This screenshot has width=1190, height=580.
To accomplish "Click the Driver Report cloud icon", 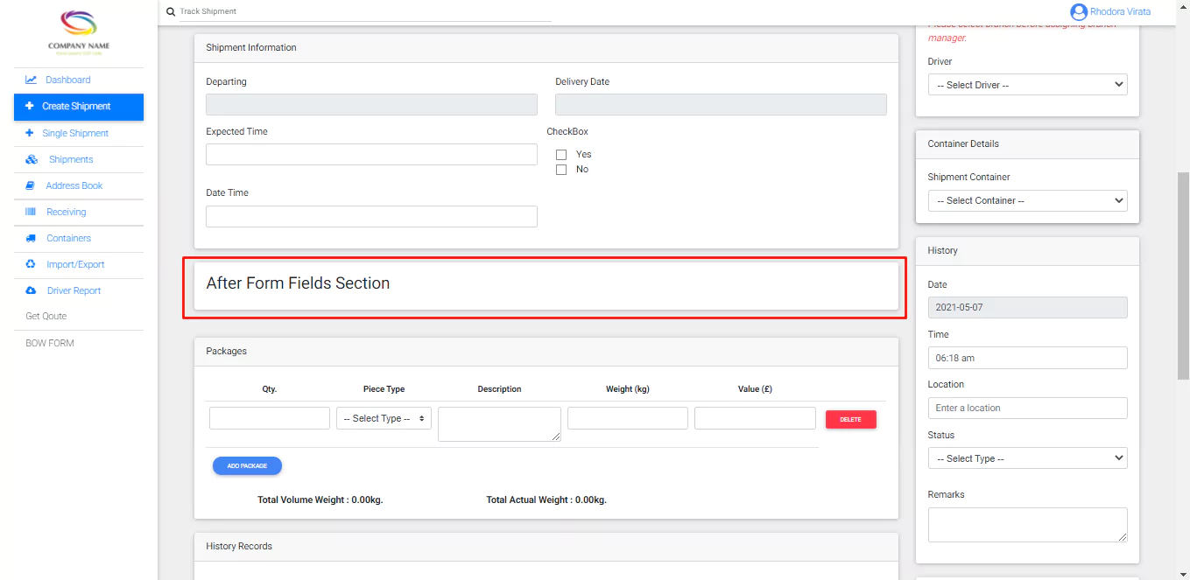I will [31, 290].
